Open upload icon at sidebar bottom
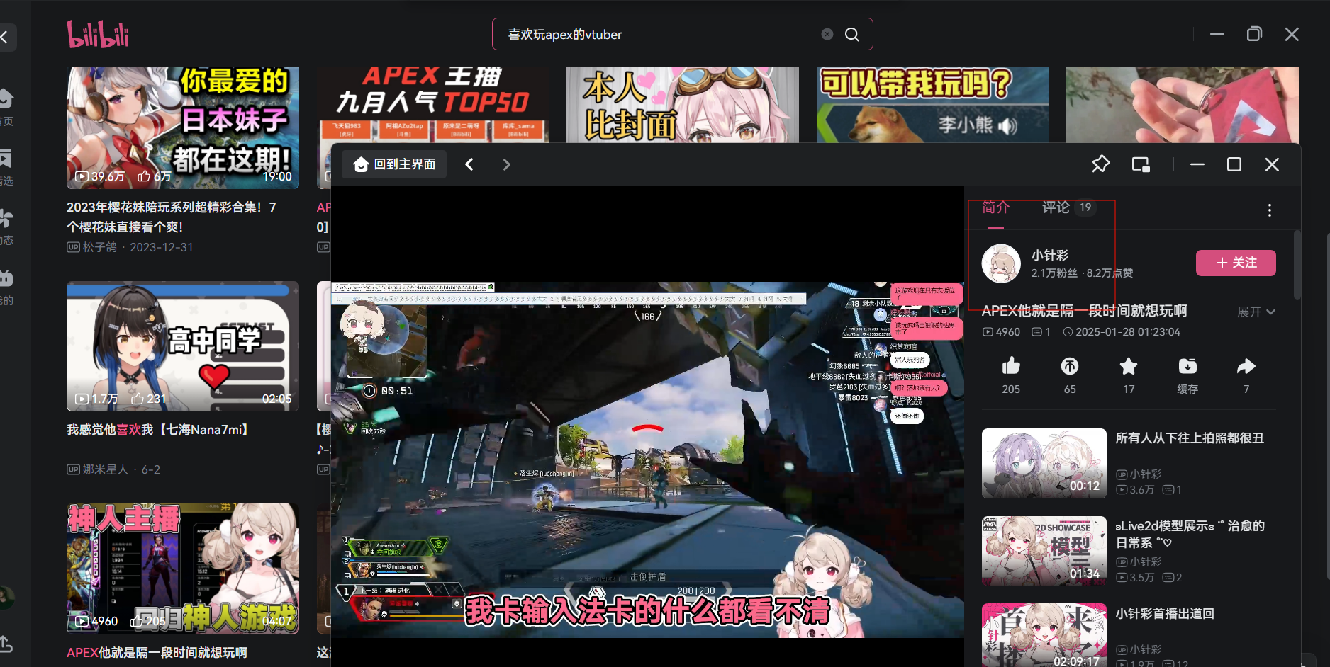 click(x=6, y=644)
